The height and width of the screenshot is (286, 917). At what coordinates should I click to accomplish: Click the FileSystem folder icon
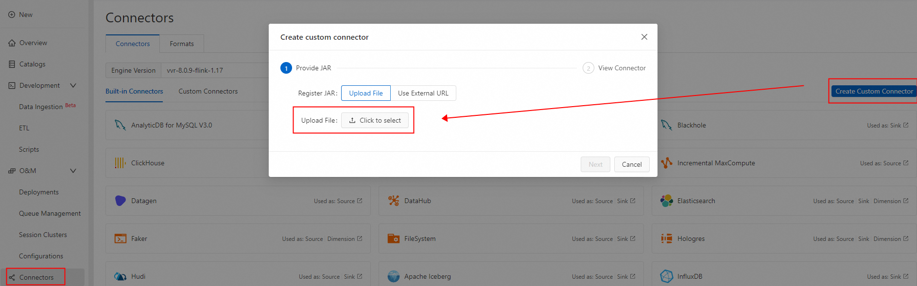click(394, 238)
